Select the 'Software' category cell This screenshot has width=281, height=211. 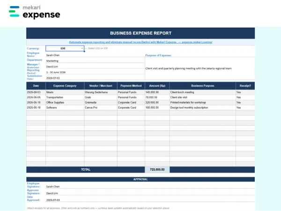pyautogui.click(x=65, y=108)
